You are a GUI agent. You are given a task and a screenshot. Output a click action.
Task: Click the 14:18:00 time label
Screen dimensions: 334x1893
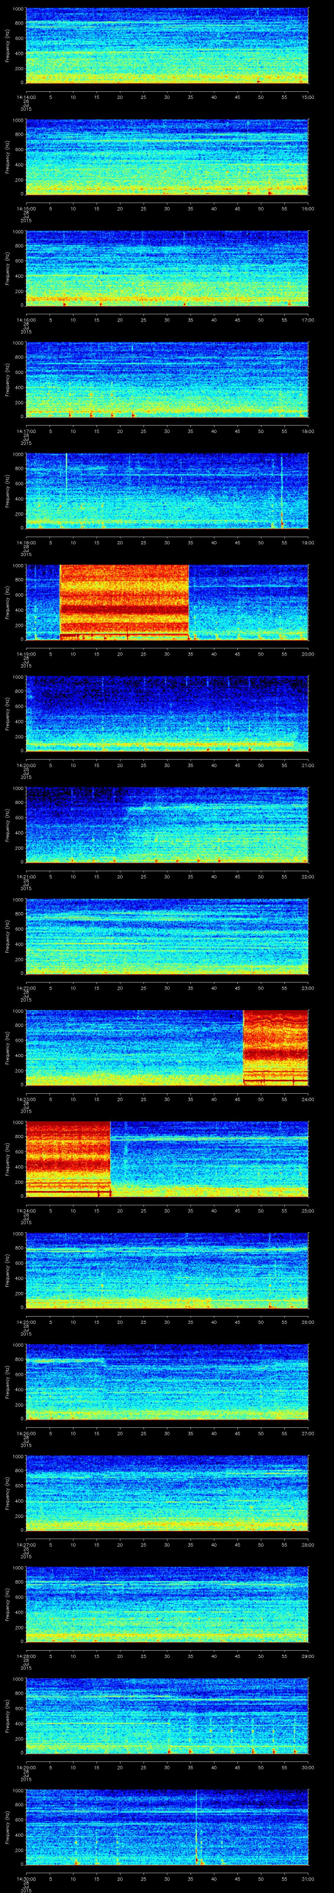tap(26, 542)
